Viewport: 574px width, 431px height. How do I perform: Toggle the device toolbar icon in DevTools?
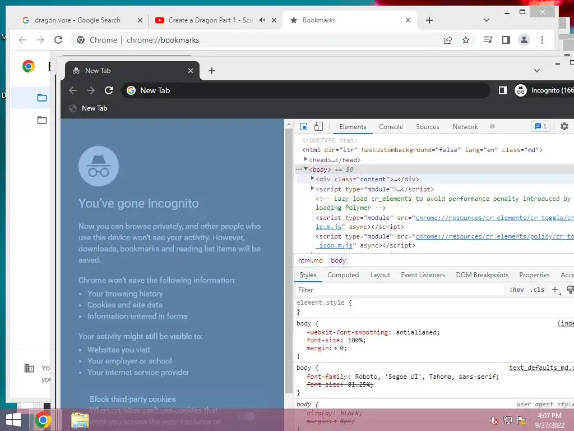[x=318, y=126]
